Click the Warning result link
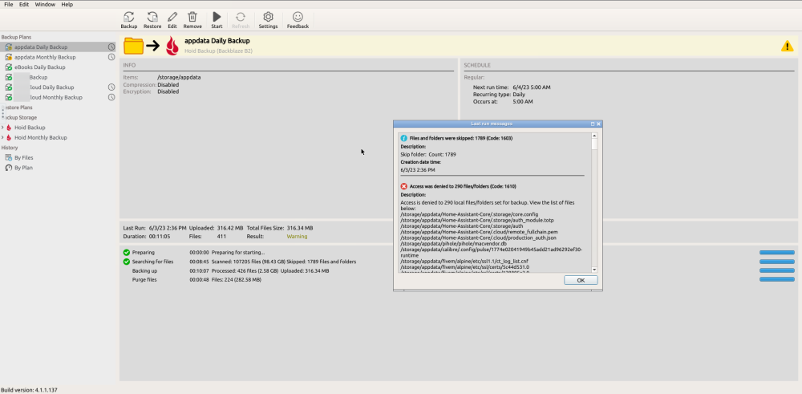Screen dimensions: 802x394 (x=298, y=237)
